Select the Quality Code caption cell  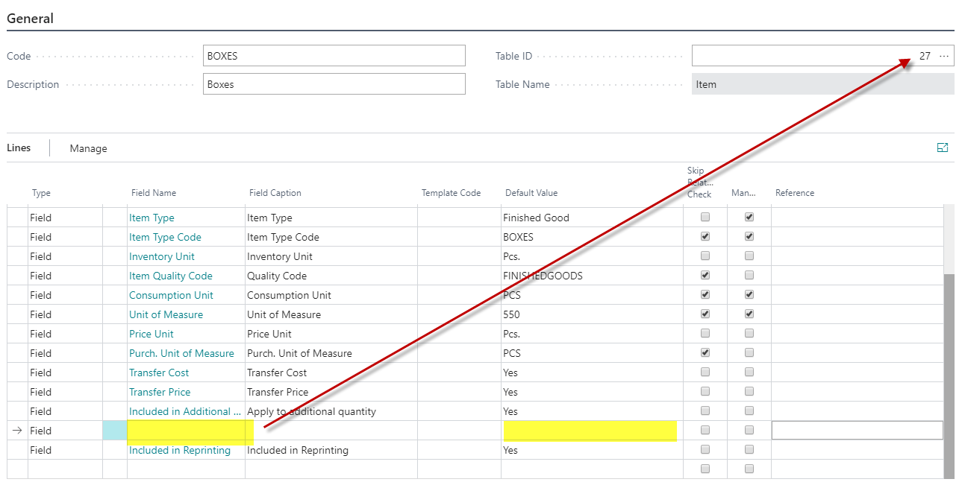(331, 276)
